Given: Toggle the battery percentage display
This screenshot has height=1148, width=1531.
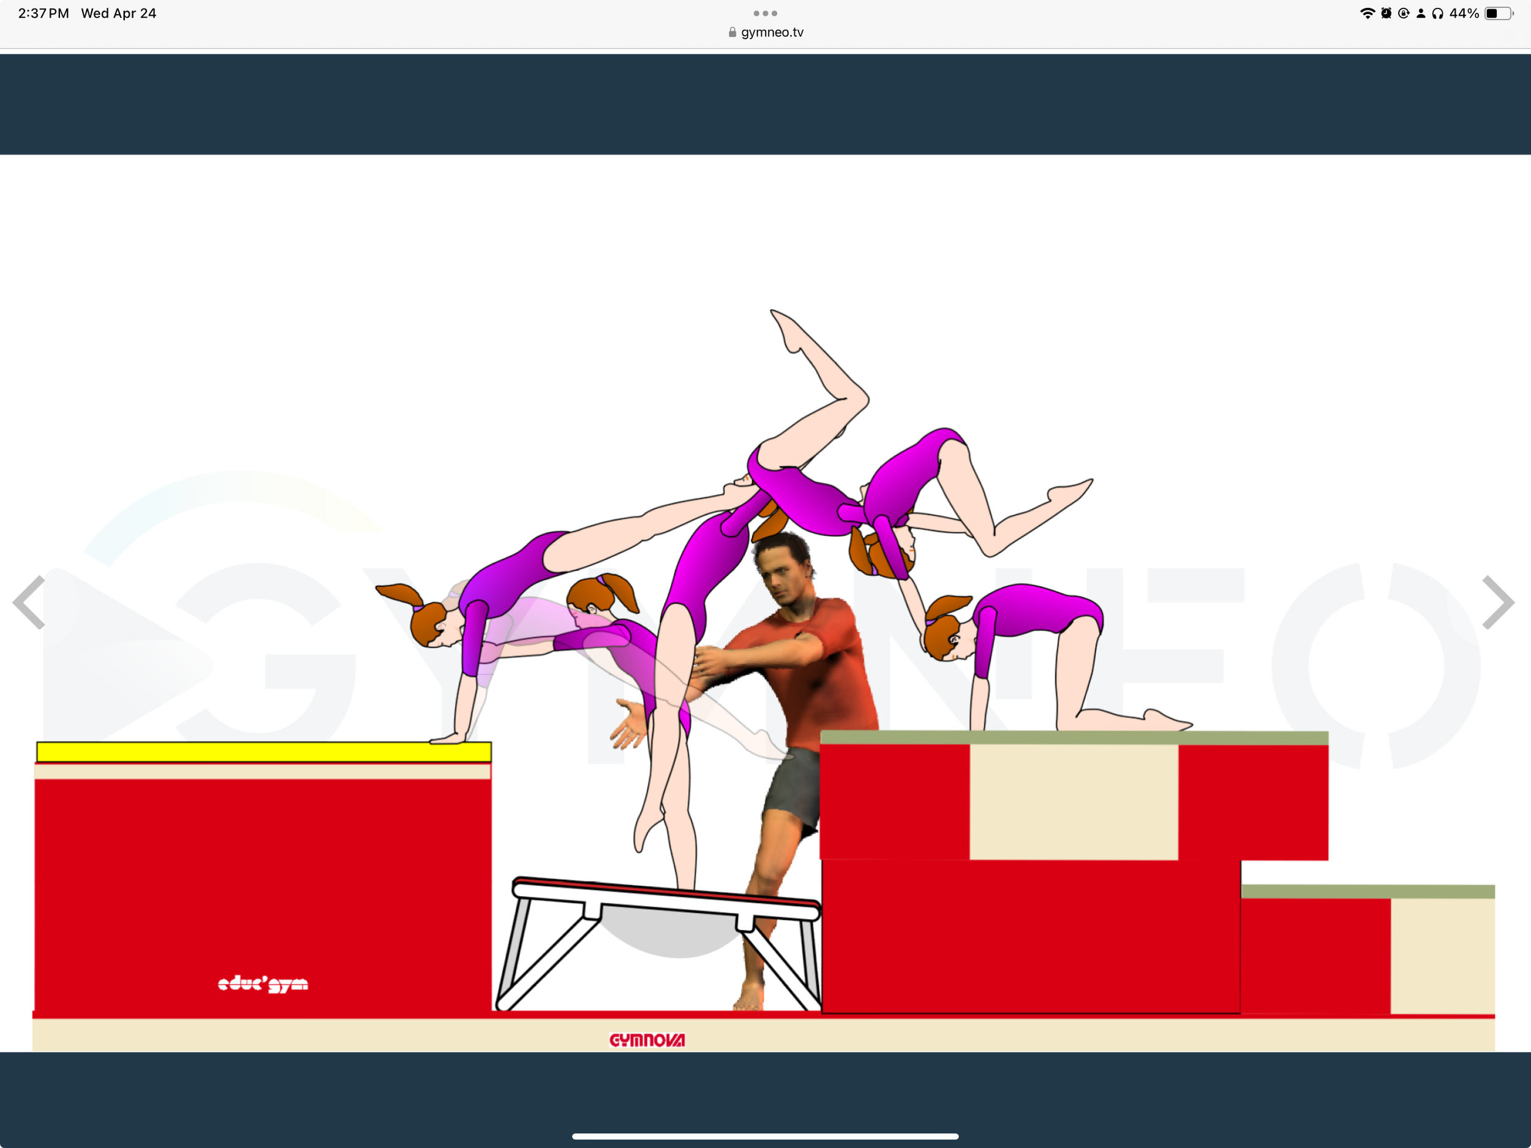Looking at the screenshot, I should coord(1464,12).
